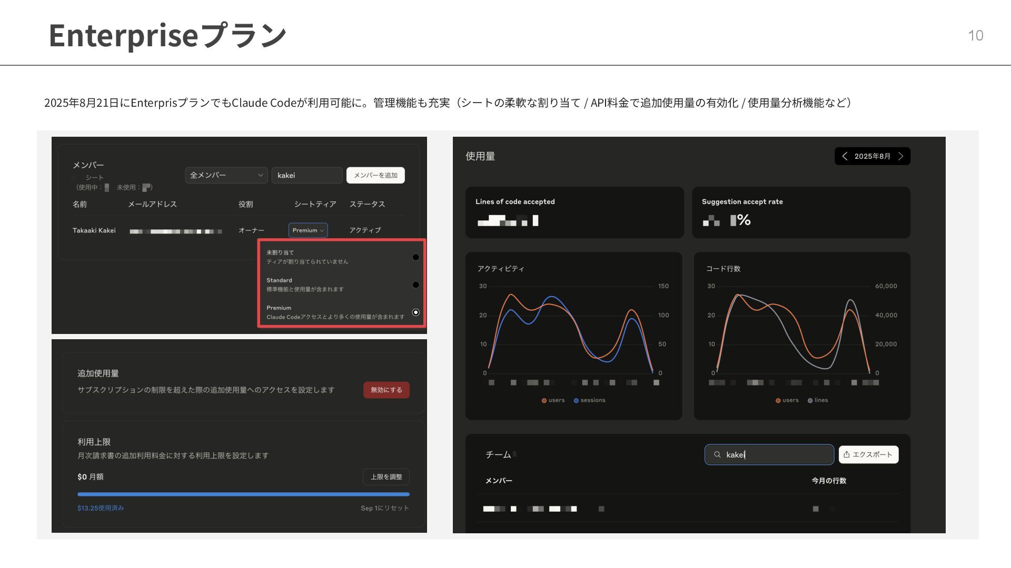Click 使用量 panel heading
The width and height of the screenshot is (1011, 568).
[x=480, y=156]
